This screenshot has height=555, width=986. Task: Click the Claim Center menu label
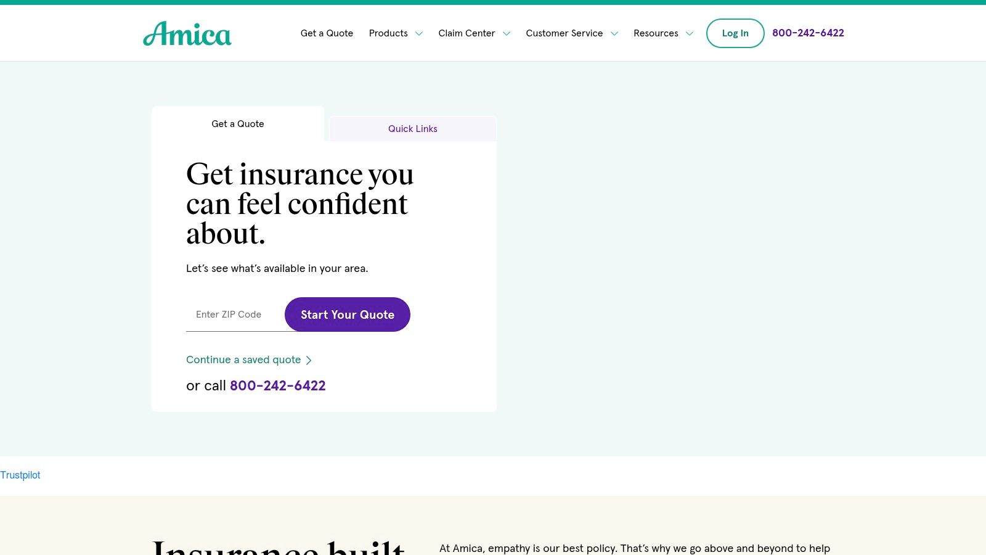tap(467, 33)
